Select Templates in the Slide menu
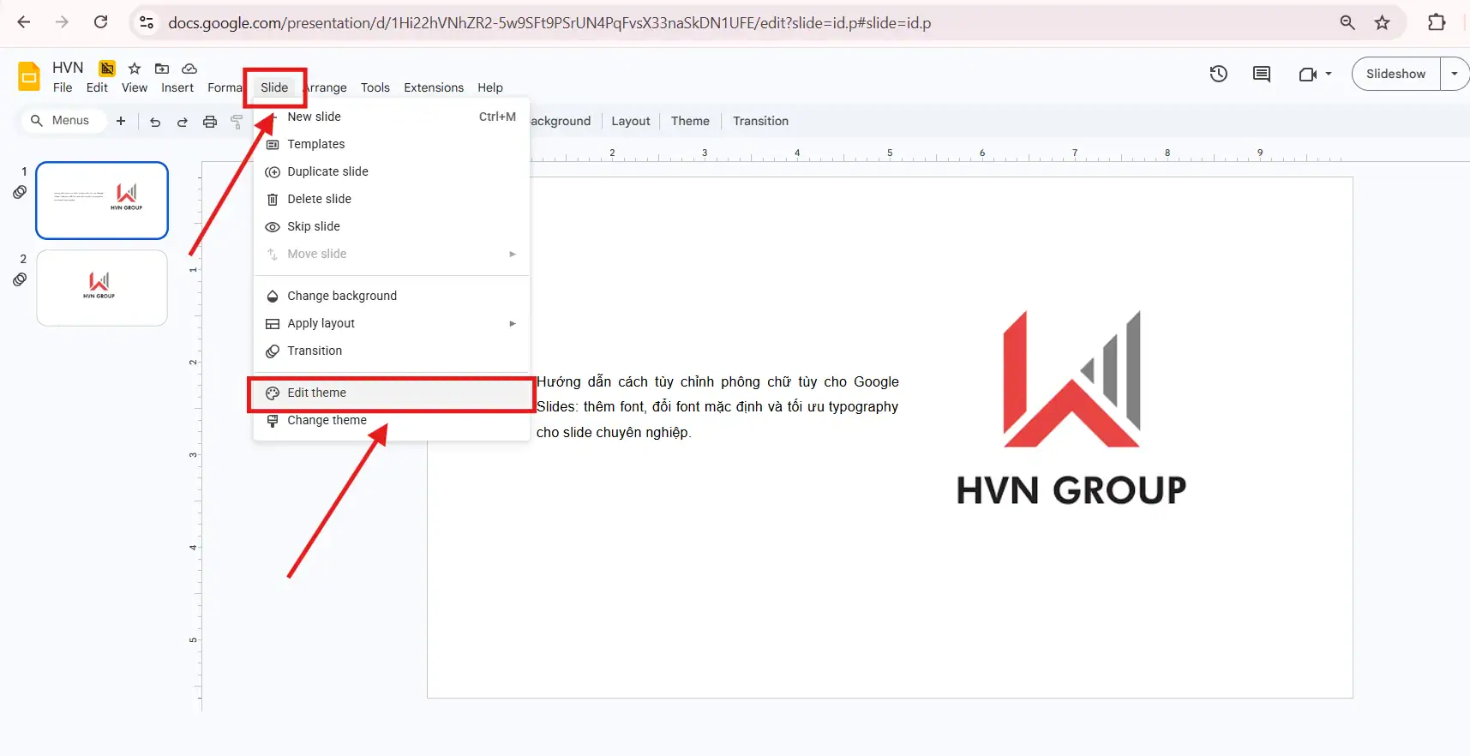 coord(392,144)
